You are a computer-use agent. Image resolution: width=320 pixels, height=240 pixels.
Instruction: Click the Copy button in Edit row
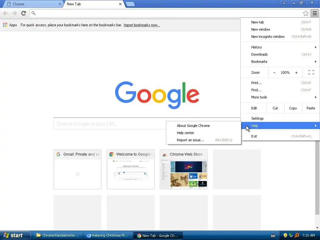coord(293,108)
